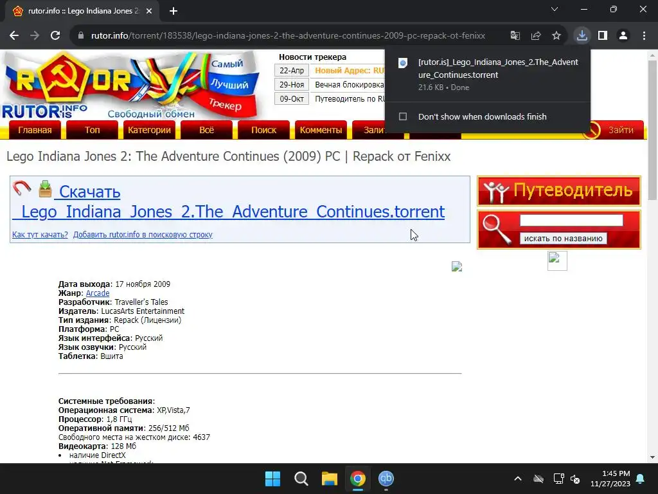
Task: Go back with the browser back arrow
Action: coord(14,36)
